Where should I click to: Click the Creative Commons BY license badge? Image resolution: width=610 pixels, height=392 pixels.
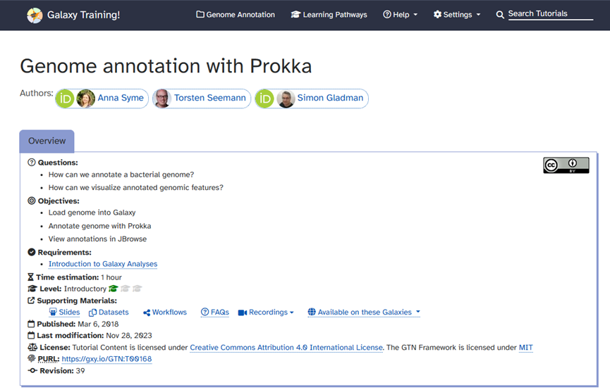[566, 165]
